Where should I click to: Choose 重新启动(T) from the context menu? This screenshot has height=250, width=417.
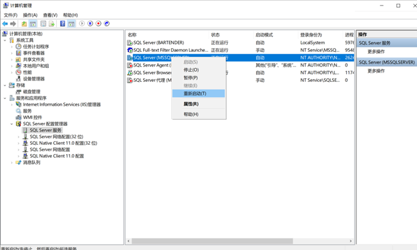pyautogui.click(x=199, y=94)
